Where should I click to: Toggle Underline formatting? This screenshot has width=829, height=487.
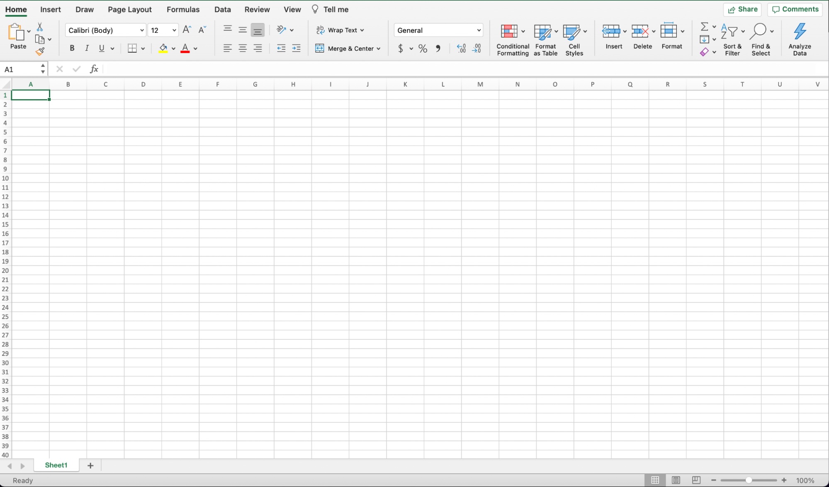tap(102, 49)
